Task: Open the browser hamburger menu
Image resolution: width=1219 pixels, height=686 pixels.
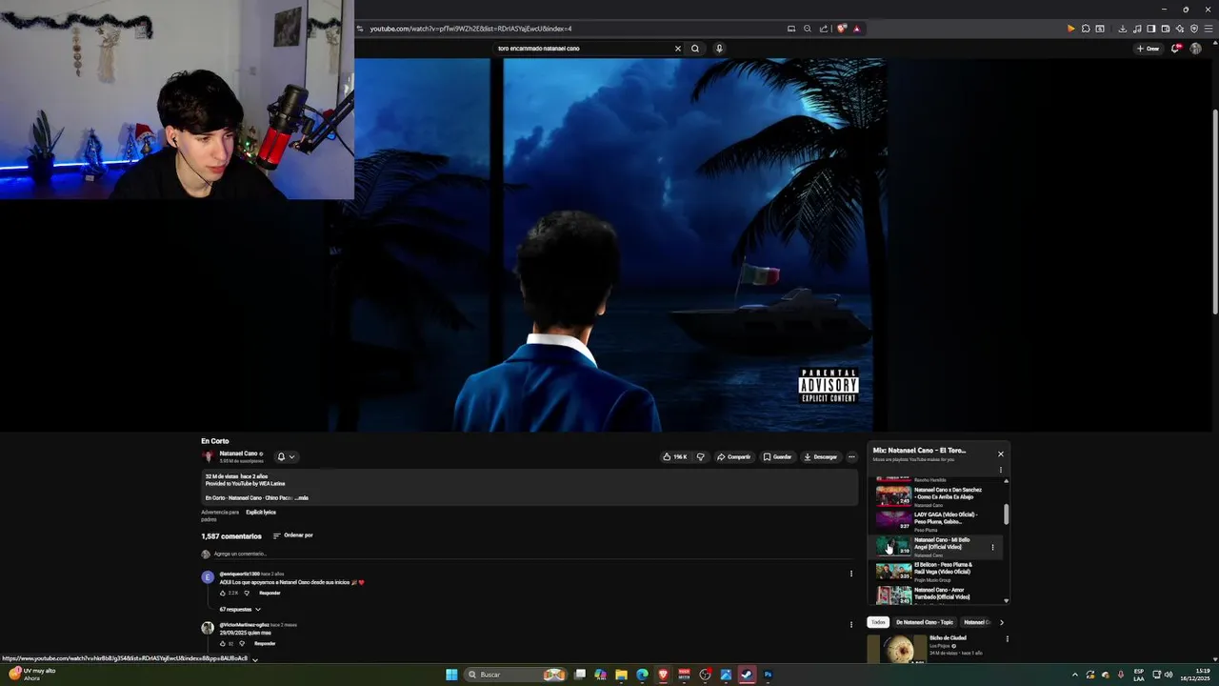Action: pos(1208,29)
